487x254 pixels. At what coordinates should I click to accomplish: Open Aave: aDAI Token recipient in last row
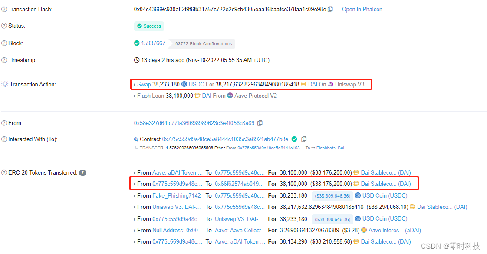coord(240,241)
